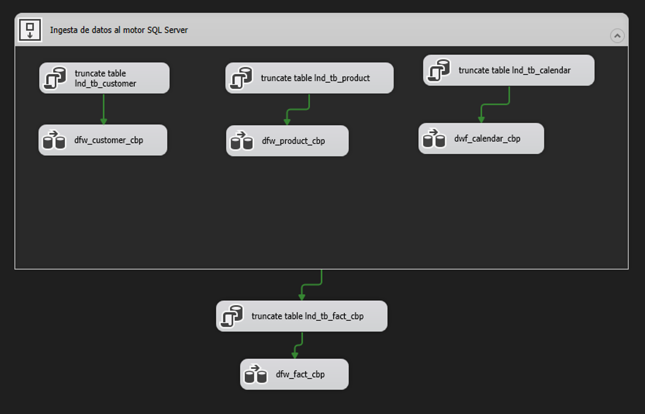
Task: Select the dfw_customer_cbp label
Action: coord(108,140)
